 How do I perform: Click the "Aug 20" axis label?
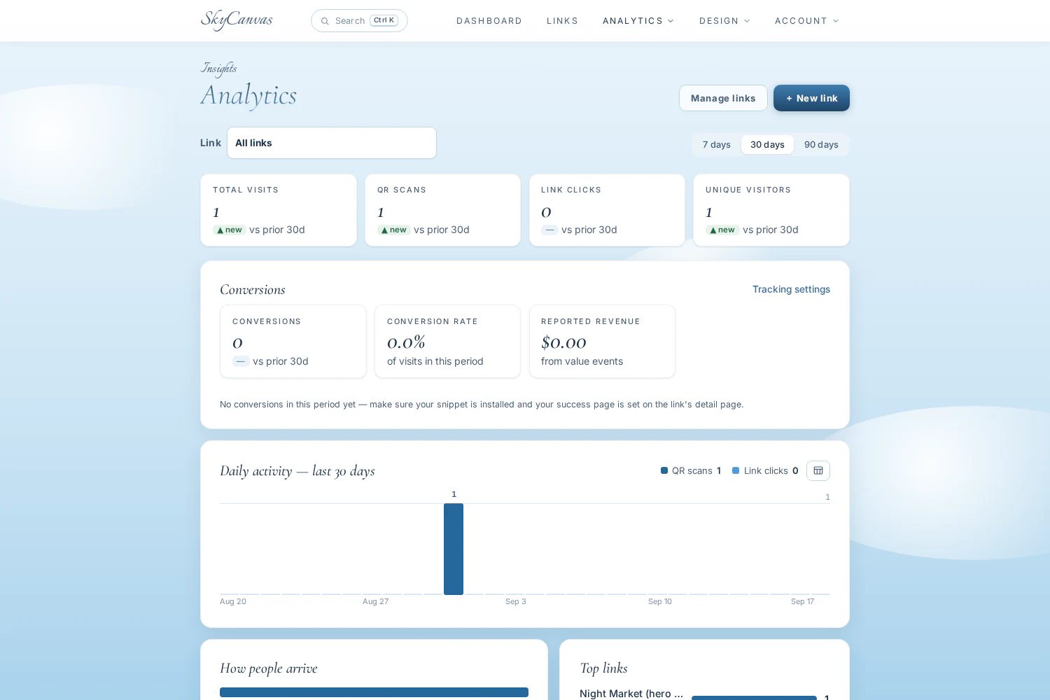coord(233,601)
